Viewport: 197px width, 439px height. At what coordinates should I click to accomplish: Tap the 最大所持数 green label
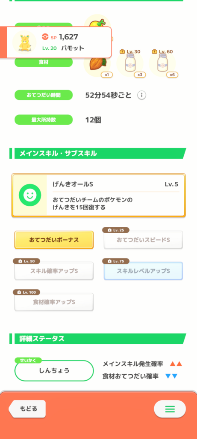tap(44, 120)
